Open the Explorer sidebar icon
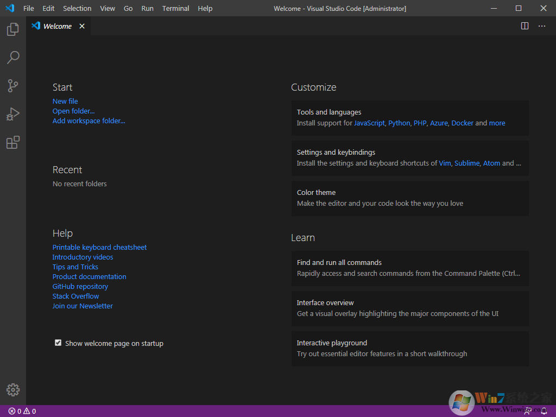Viewport: 556px width, 417px height. (12, 29)
